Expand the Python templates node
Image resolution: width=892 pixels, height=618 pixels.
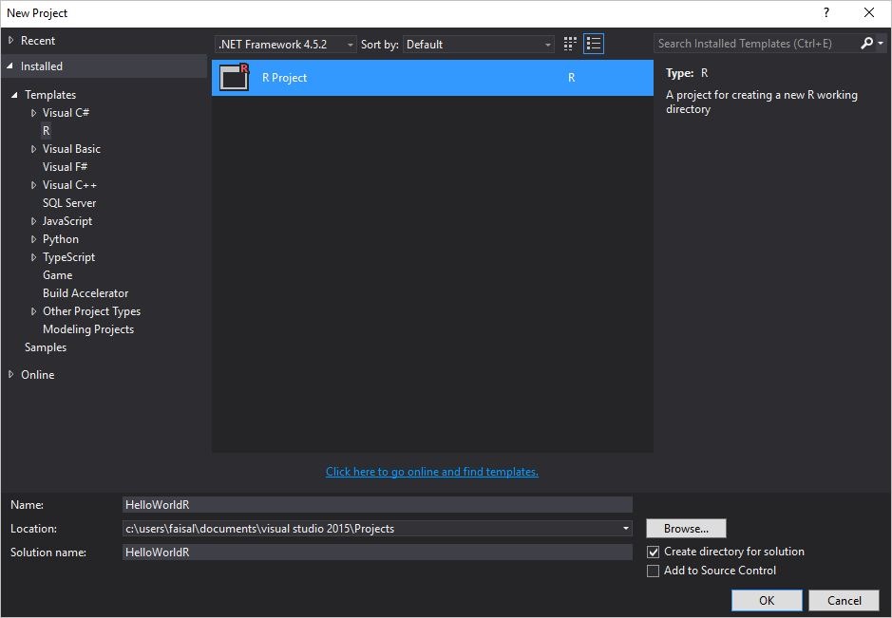(34, 239)
